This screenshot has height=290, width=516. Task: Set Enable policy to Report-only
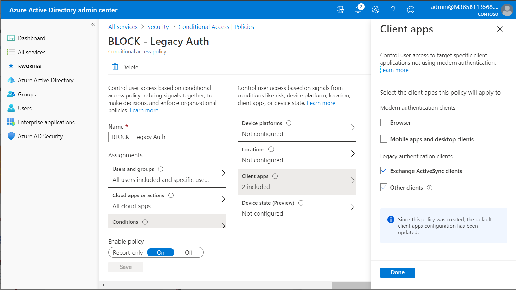(128, 252)
